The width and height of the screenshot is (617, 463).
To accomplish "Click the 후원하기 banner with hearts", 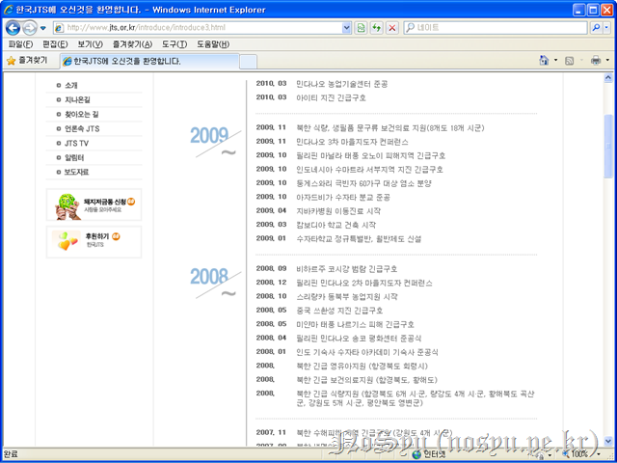I will pyautogui.click(x=94, y=241).
